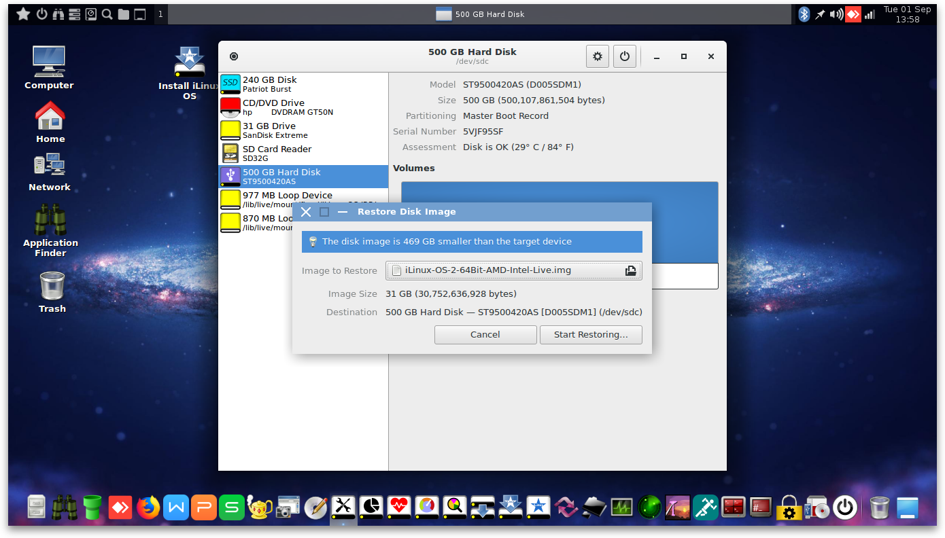Viewport: 945px width, 538px height.
Task: Open the screenshot camera icon in dock
Action: pyautogui.click(x=288, y=507)
